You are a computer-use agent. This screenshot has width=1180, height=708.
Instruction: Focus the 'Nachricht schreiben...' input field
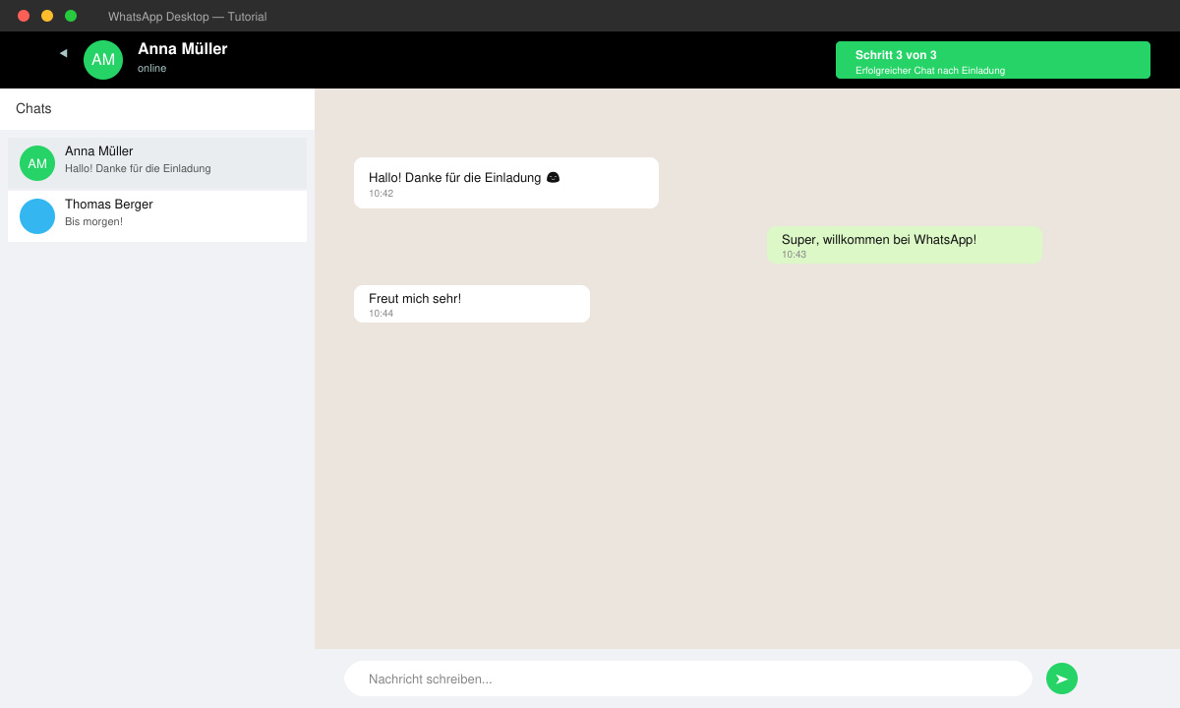pos(688,678)
